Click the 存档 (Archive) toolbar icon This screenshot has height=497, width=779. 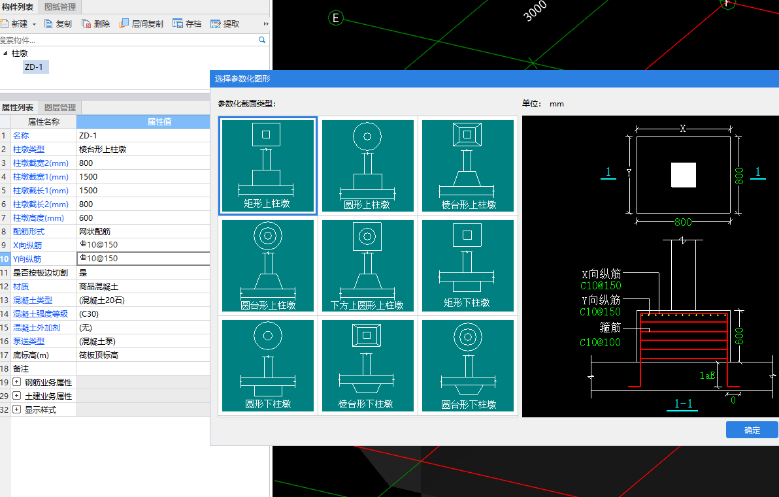coord(178,24)
